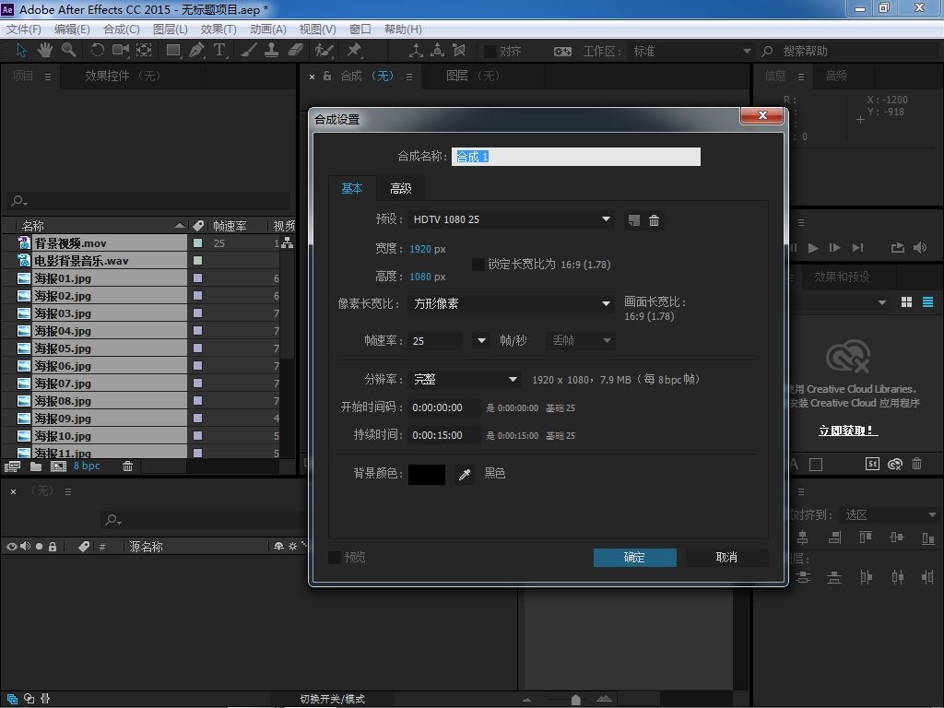Confirm composition settings with OK button
Viewport: 944px width, 708px height.
coord(634,558)
